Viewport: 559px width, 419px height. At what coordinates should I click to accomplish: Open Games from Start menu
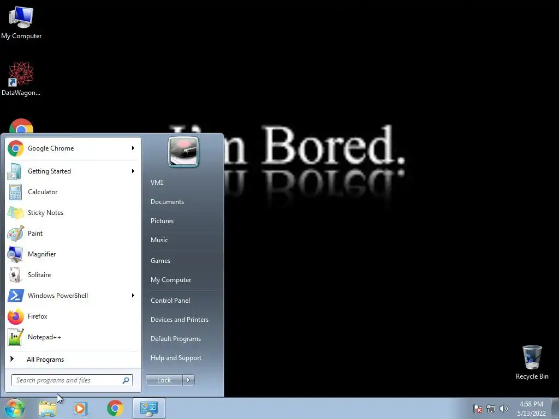[x=160, y=261]
